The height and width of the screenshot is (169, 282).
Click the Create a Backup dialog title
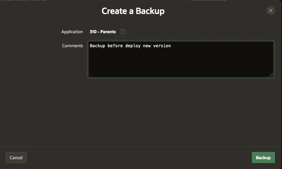click(x=133, y=11)
